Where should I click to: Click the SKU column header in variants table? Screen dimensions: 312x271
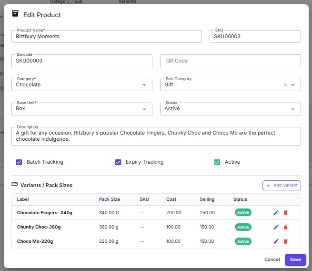144,199
